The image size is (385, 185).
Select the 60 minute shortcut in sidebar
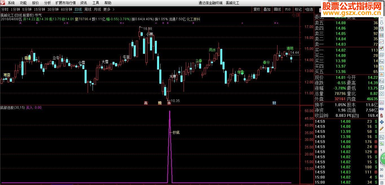click(x=381, y=176)
